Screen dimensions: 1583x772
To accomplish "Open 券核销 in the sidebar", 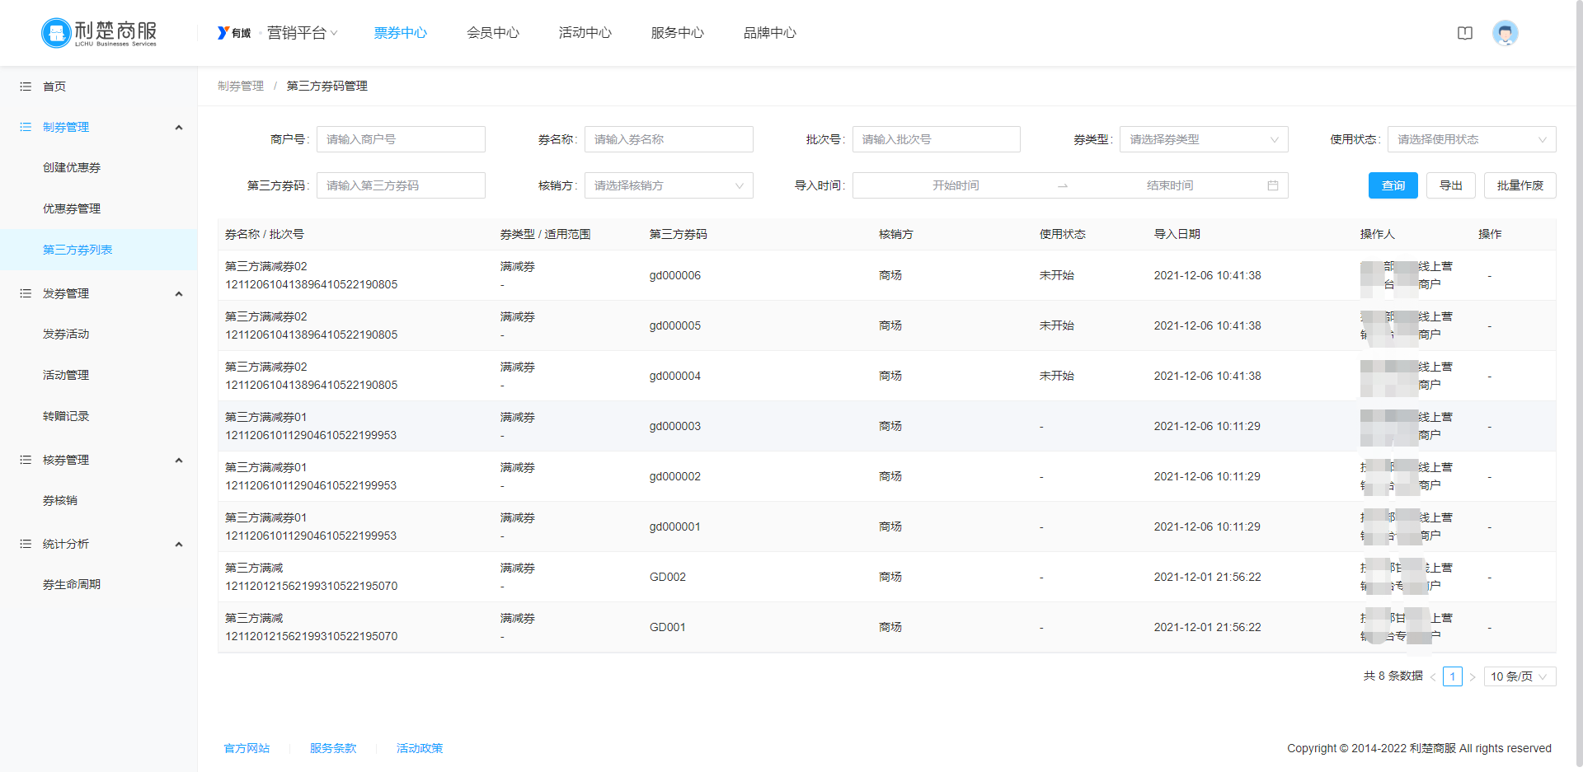I will (60, 500).
